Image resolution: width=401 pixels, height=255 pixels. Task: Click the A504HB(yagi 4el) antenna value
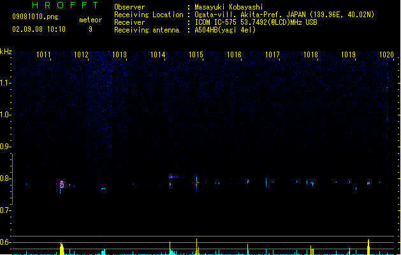point(225,30)
